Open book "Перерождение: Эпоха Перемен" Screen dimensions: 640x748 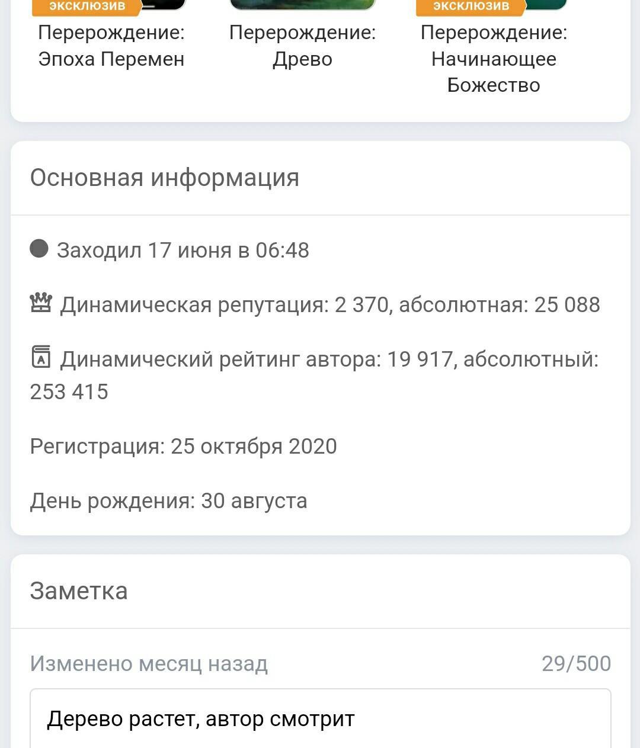(111, 46)
